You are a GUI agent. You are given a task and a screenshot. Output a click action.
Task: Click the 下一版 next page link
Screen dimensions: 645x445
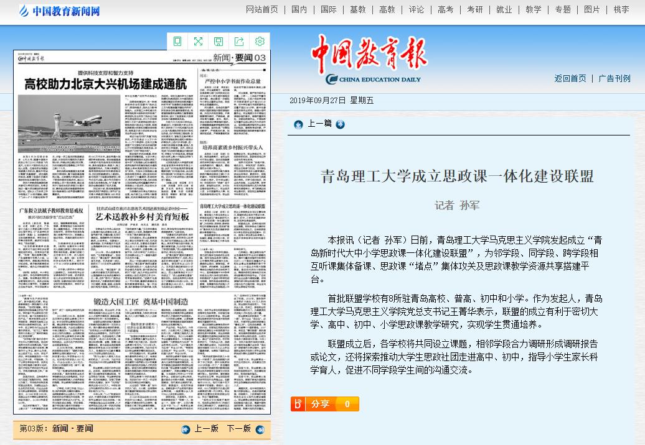point(238,429)
